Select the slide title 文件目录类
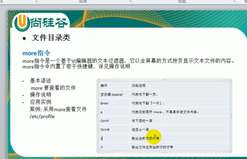The width and height of the screenshot is (247, 159). 51,38
